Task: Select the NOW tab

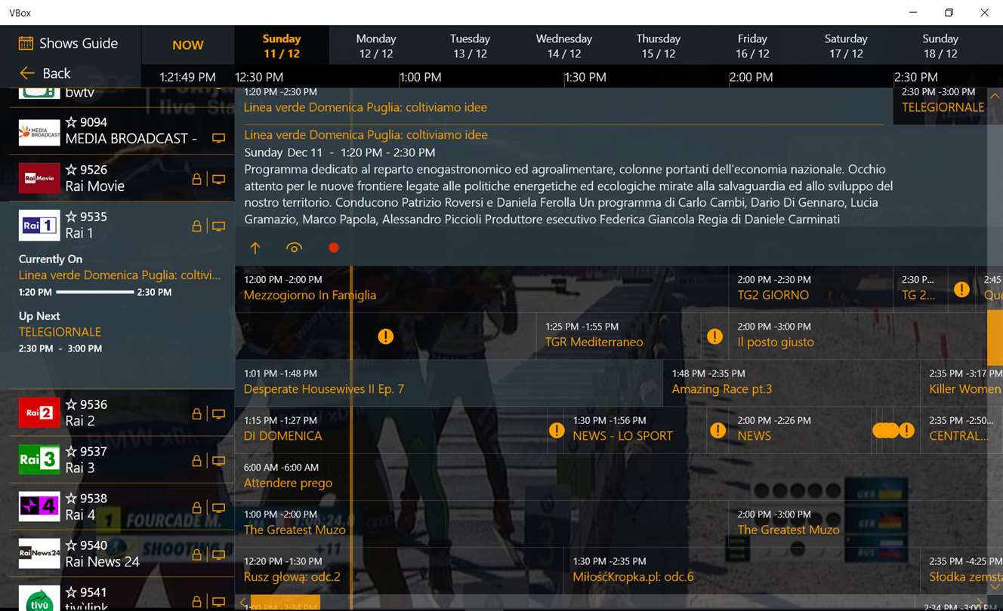Action: 187,45
